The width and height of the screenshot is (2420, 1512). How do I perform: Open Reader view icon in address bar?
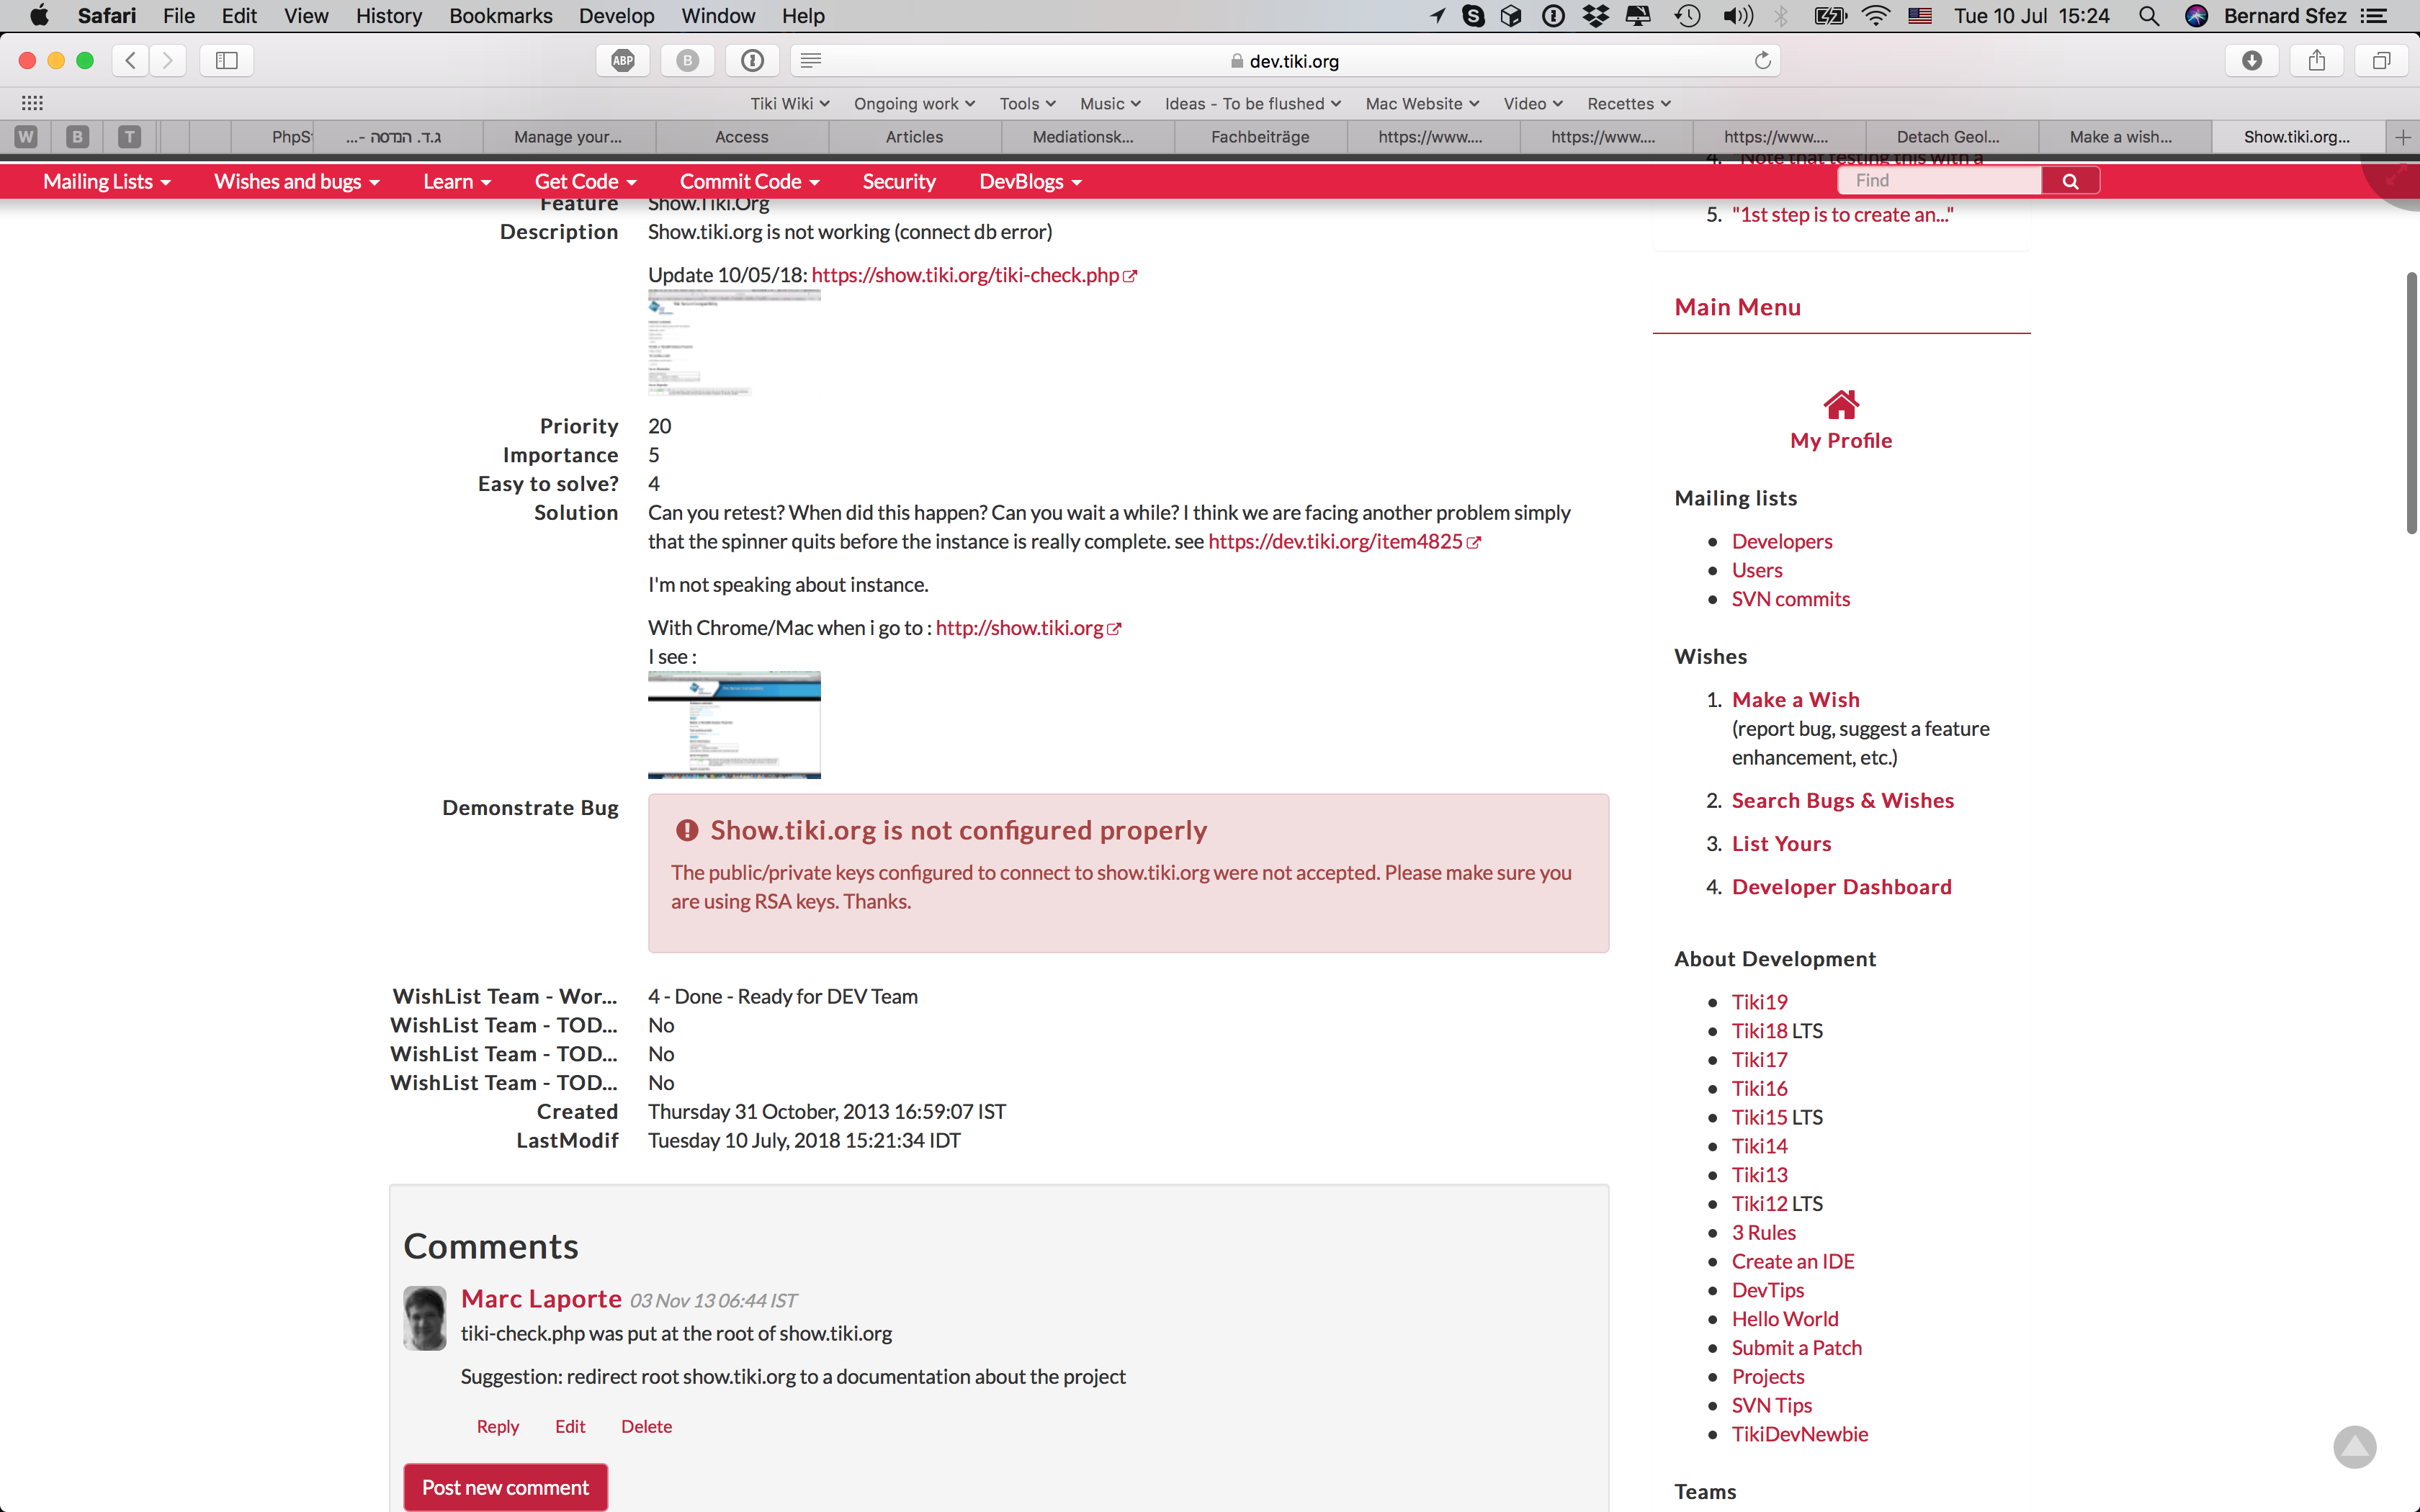[x=811, y=61]
